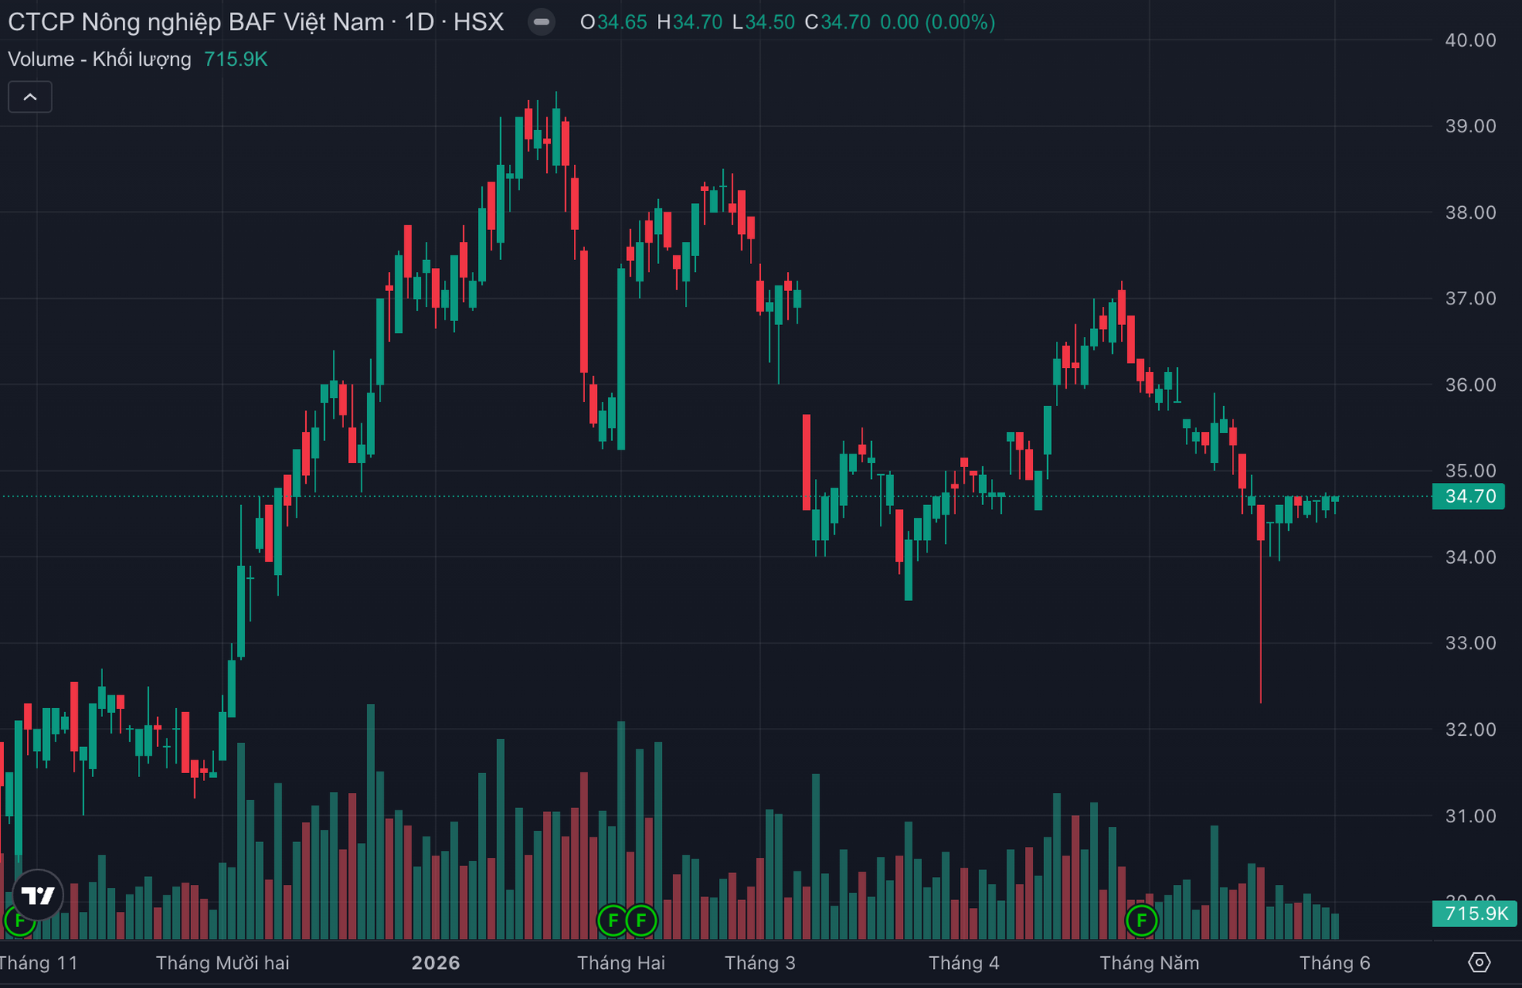Click the 34.00 price axis label

point(1470,557)
